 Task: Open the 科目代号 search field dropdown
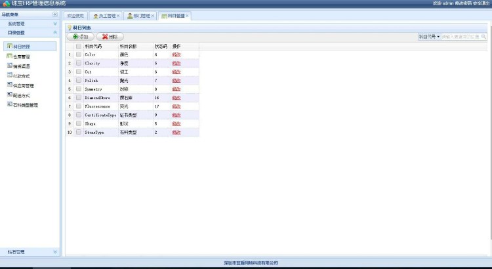[430, 37]
